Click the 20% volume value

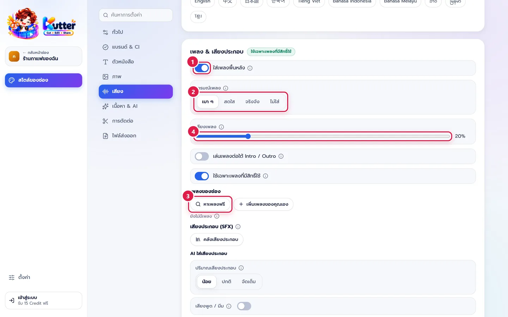tap(460, 136)
